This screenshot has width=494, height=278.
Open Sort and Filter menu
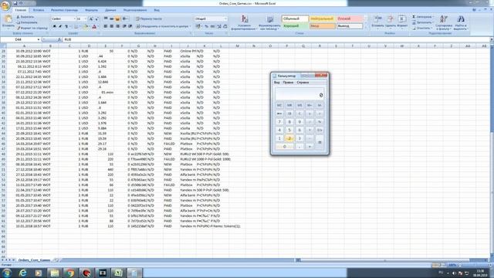444,22
